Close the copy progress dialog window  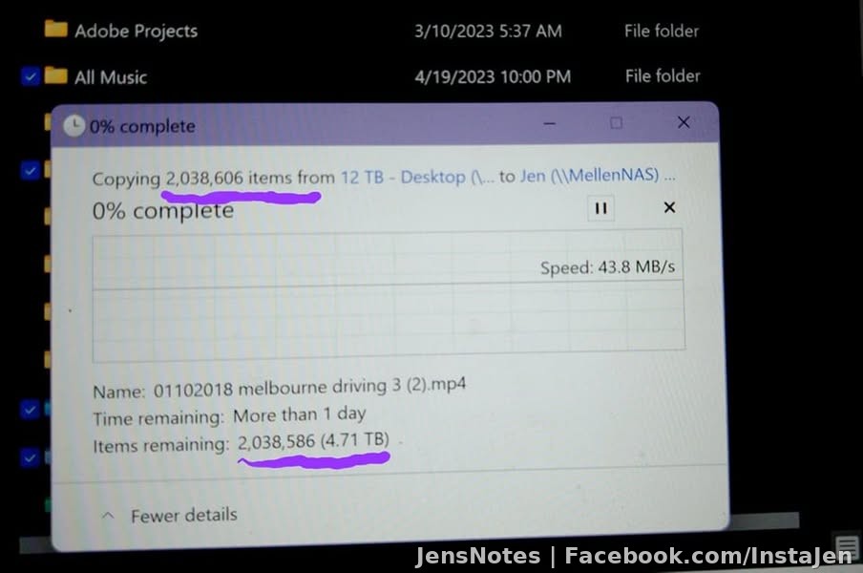click(x=683, y=122)
